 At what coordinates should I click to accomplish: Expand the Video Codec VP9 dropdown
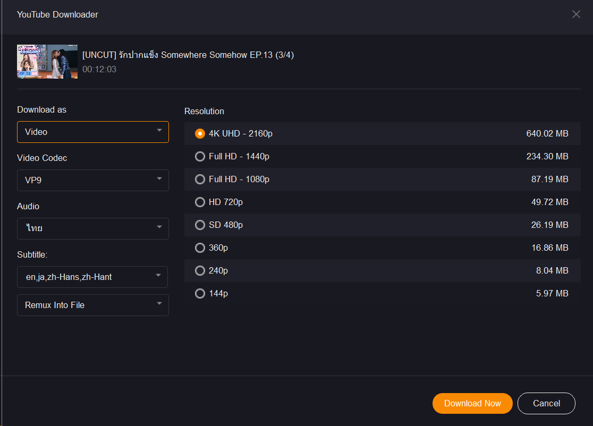tap(93, 181)
